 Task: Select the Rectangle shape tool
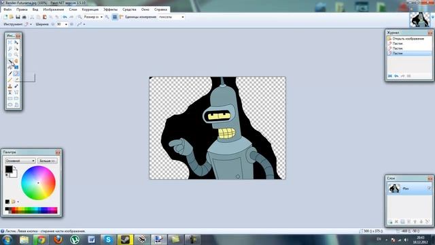(x=10, y=99)
